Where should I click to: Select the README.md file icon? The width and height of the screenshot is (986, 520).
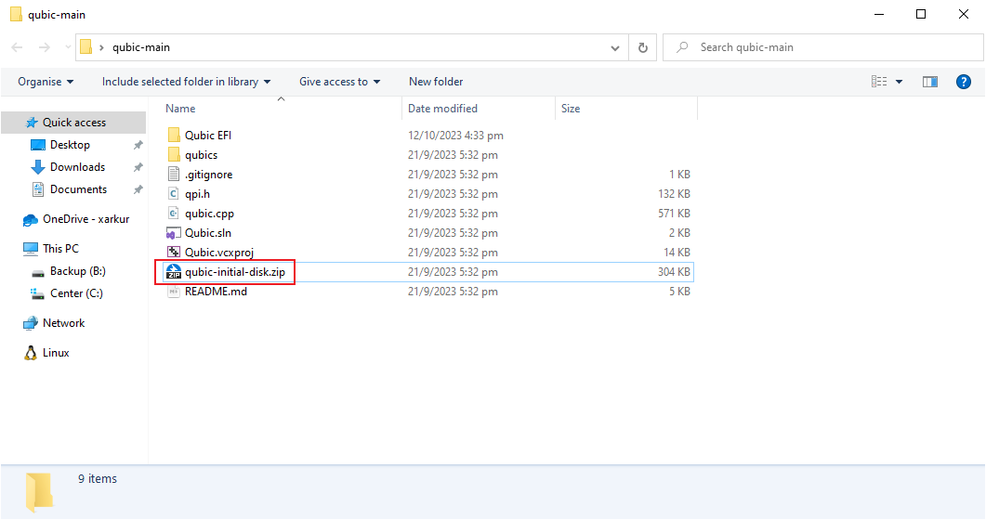pyautogui.click(x=174, y=292)
